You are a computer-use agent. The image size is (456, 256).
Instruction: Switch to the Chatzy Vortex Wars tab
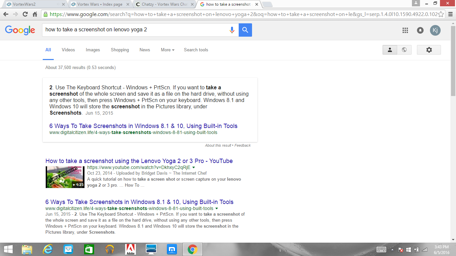click(165, 4)
